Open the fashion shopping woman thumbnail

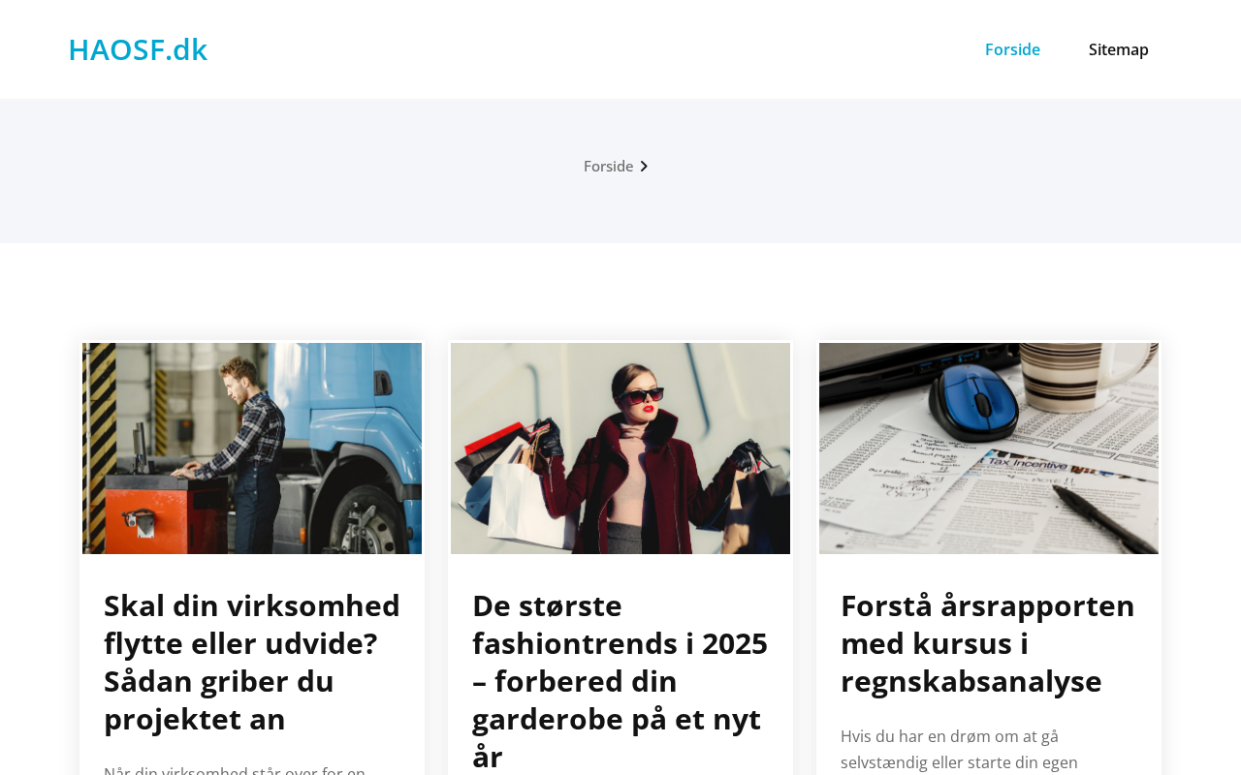coord(620,449)
